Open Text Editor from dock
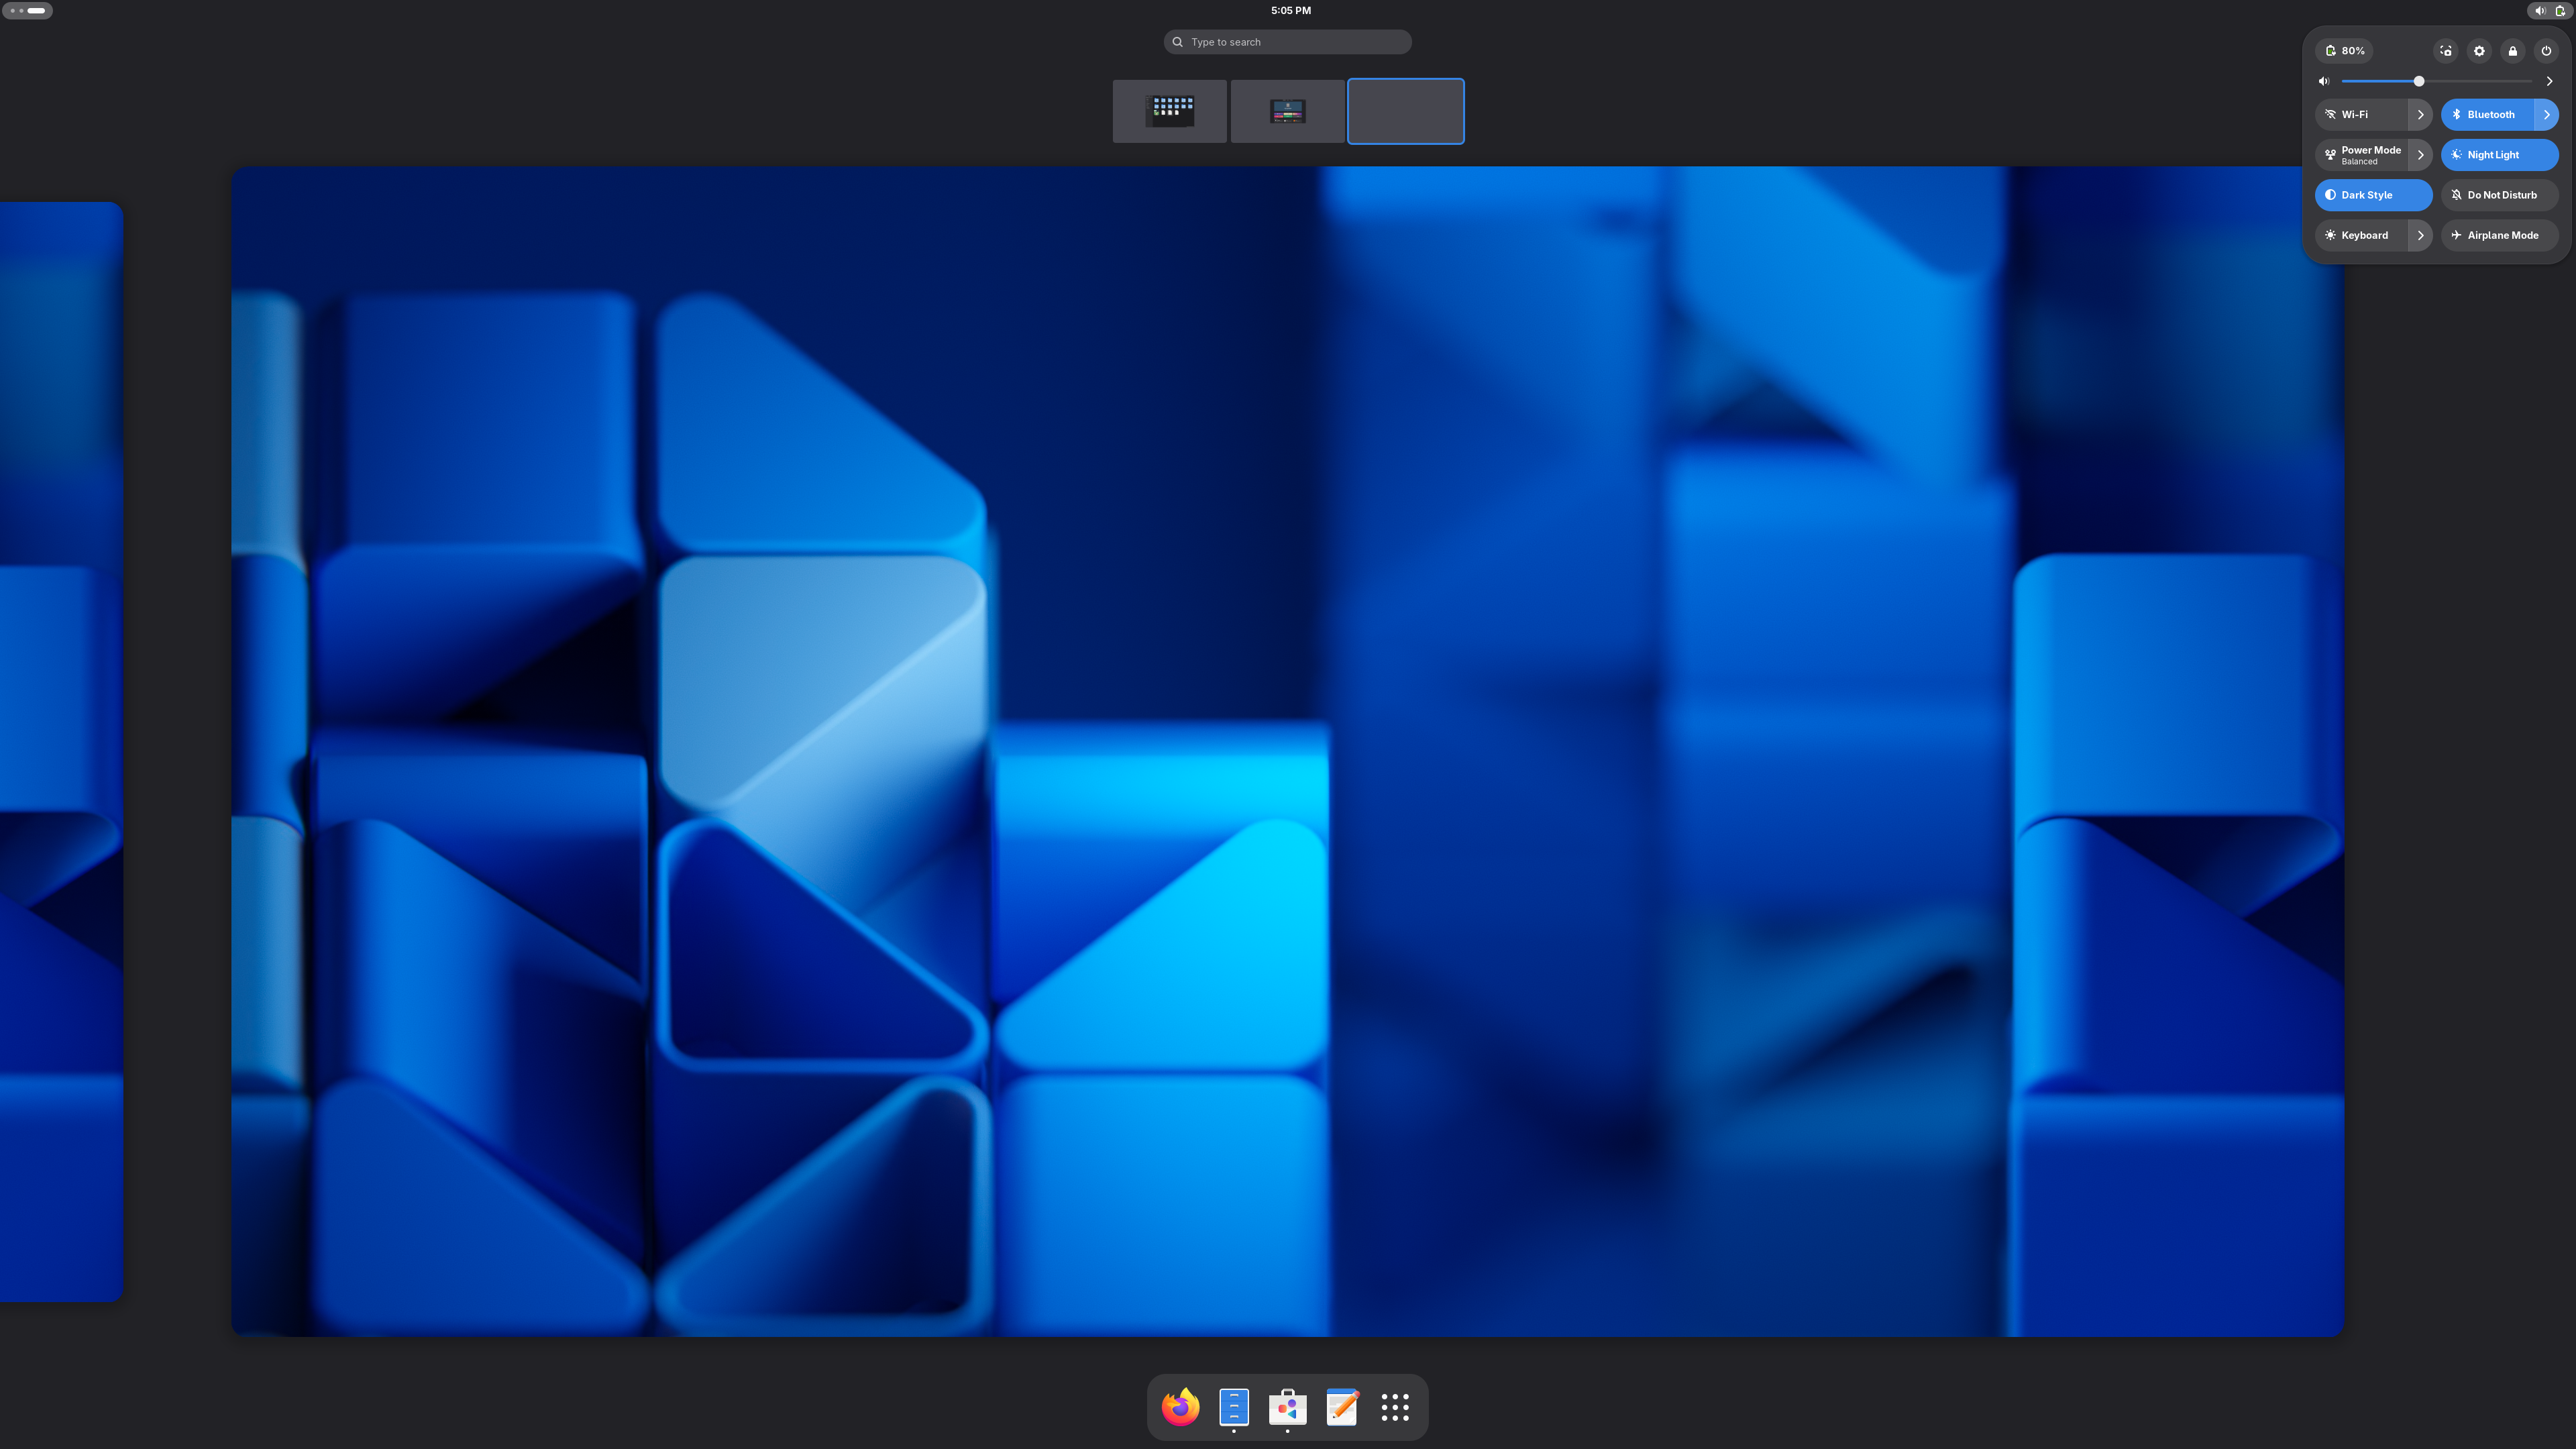 tap(1341, 1407)
